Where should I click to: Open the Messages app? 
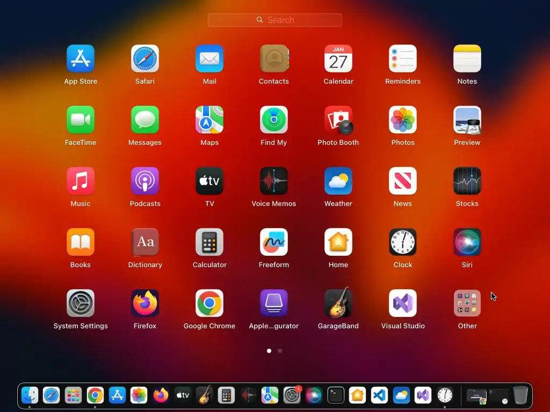pos(145,120)
